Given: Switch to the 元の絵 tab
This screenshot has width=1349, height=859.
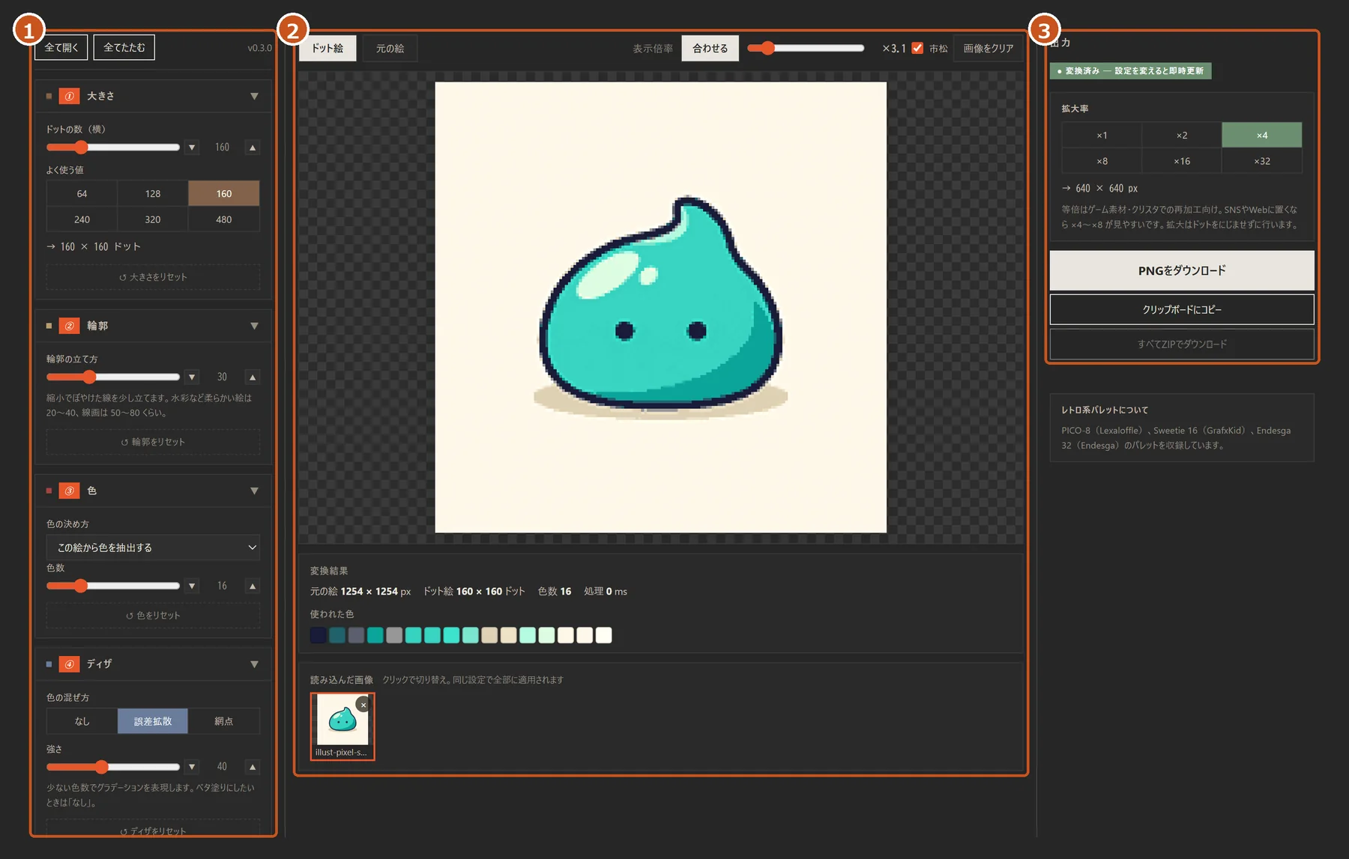Looking at the screenshot, I should coord(390,48).
